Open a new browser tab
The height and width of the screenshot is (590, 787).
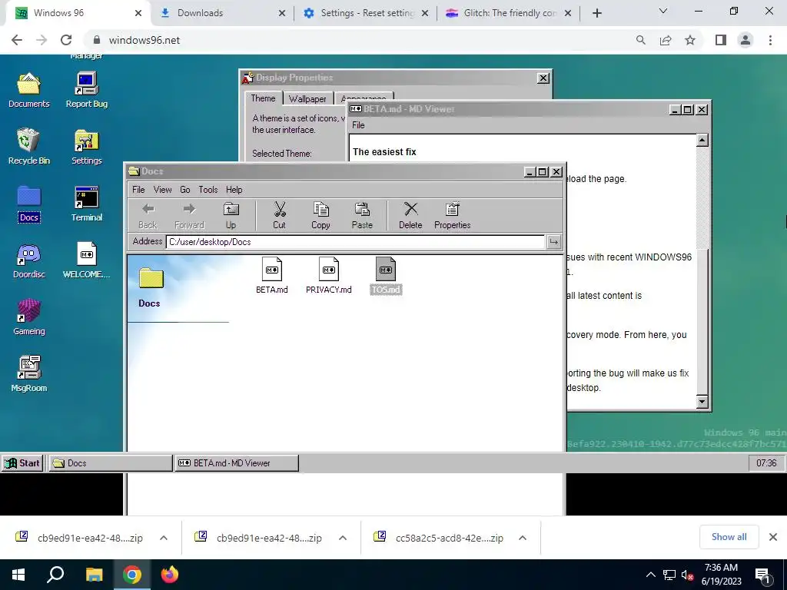coord(596,13)
